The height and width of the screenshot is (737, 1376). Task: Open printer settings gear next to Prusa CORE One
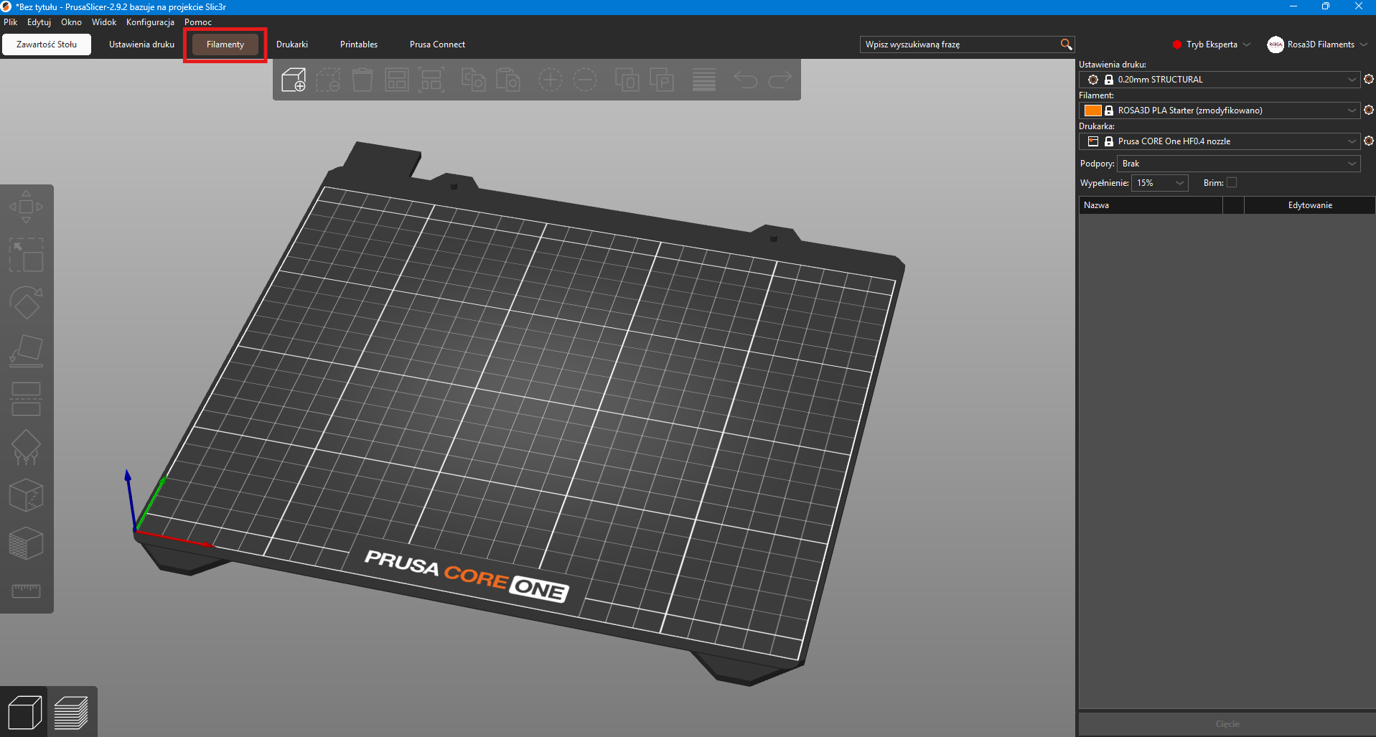(x=1369, y=141)
